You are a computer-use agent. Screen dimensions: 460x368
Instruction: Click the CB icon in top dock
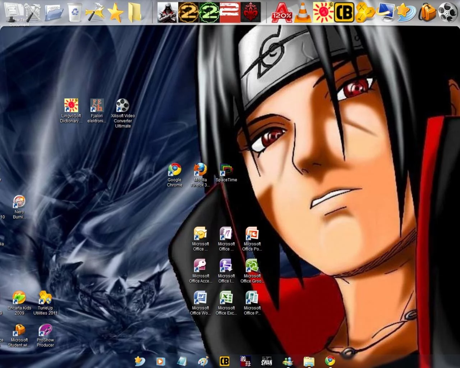click(344, 12)
